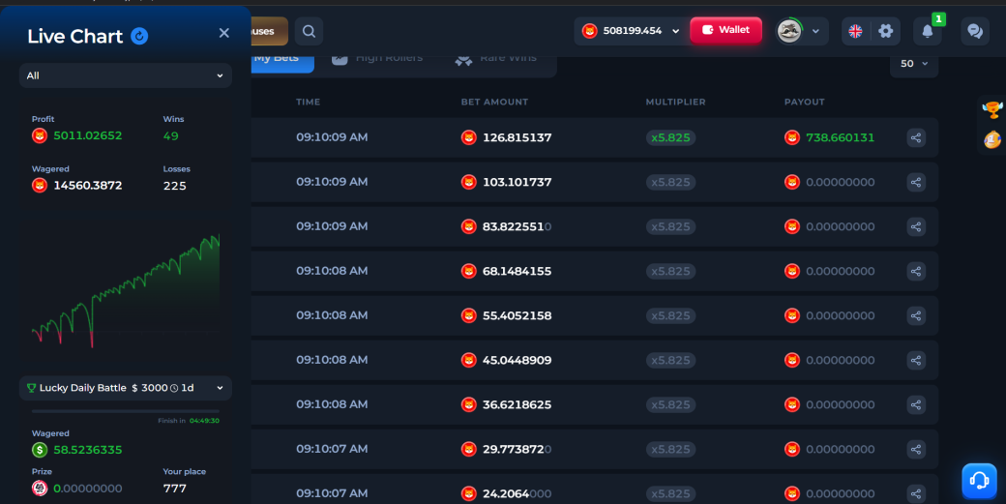The height and width of the screenshot is (504, 1006).
Task: Click the BET AMOUNT column header
Action: [x=494, y=102]
